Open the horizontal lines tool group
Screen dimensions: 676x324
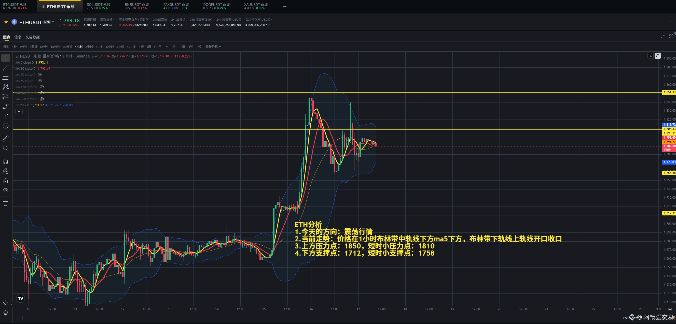pyautogui.click(x=6, y=77)
